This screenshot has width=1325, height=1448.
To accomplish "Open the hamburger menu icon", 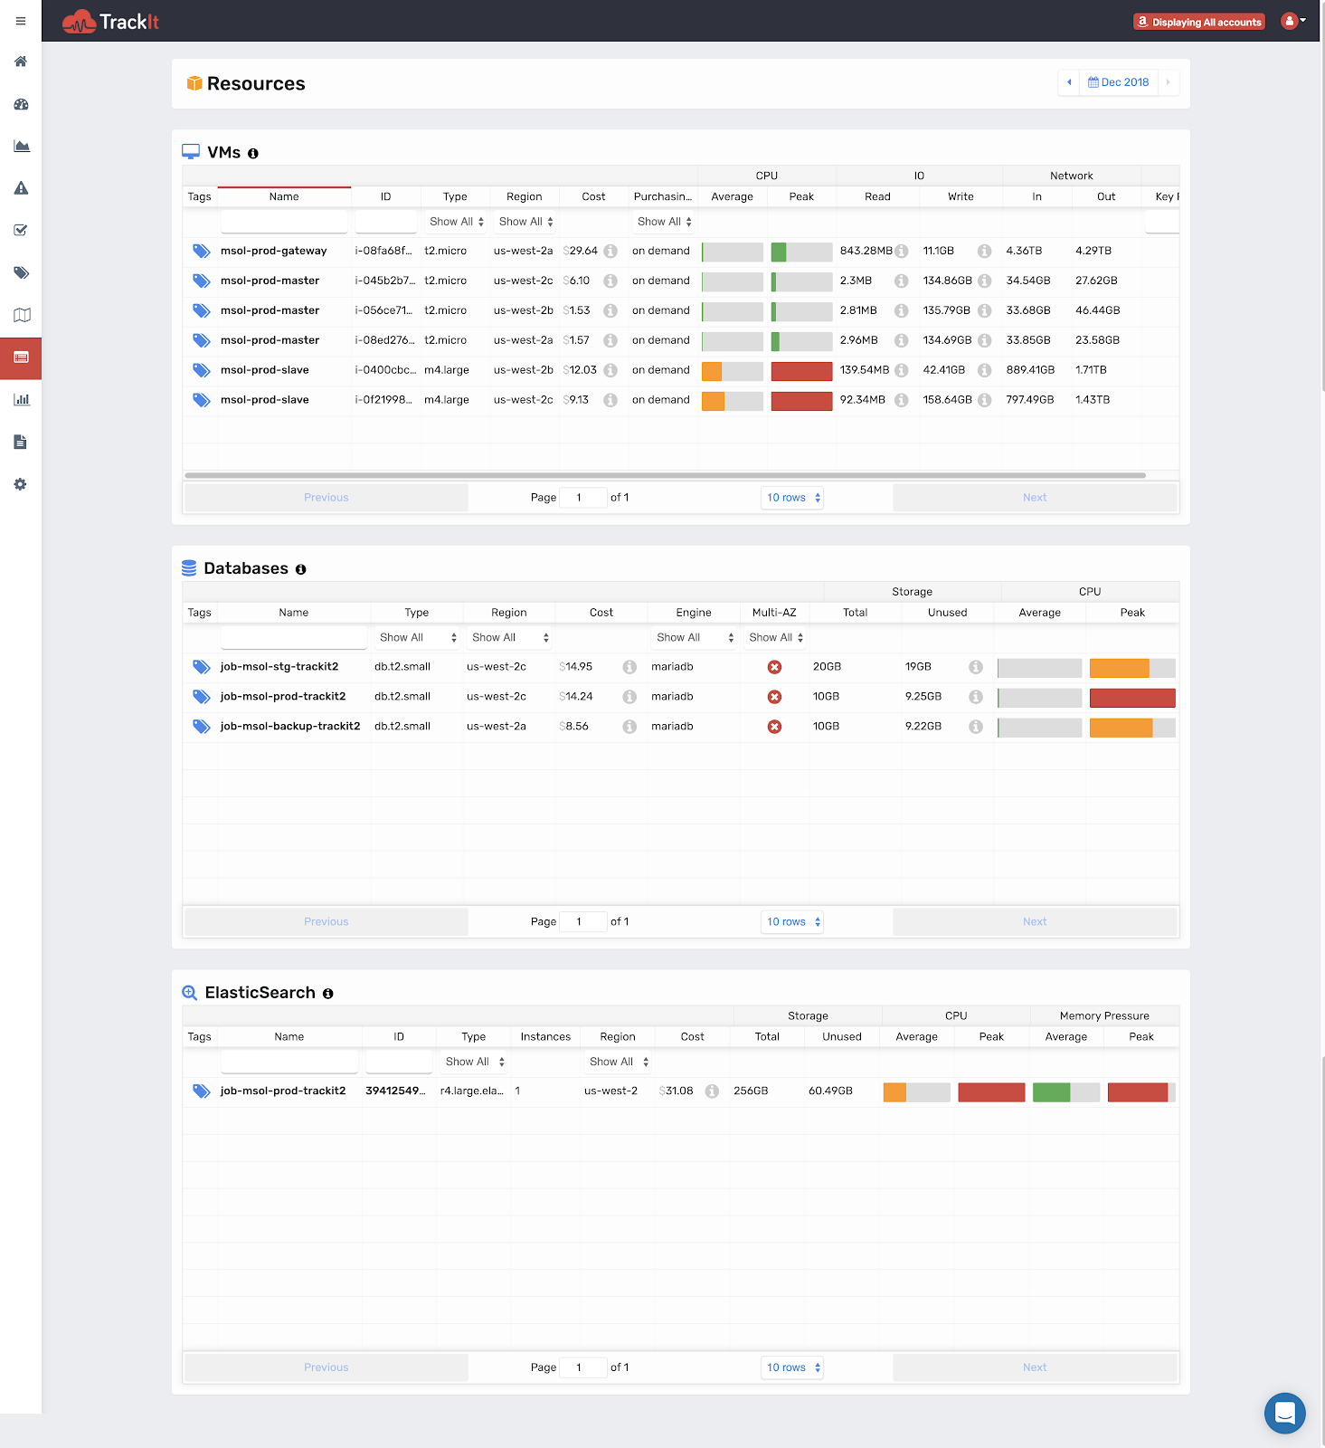I will (x=21, y=21).
